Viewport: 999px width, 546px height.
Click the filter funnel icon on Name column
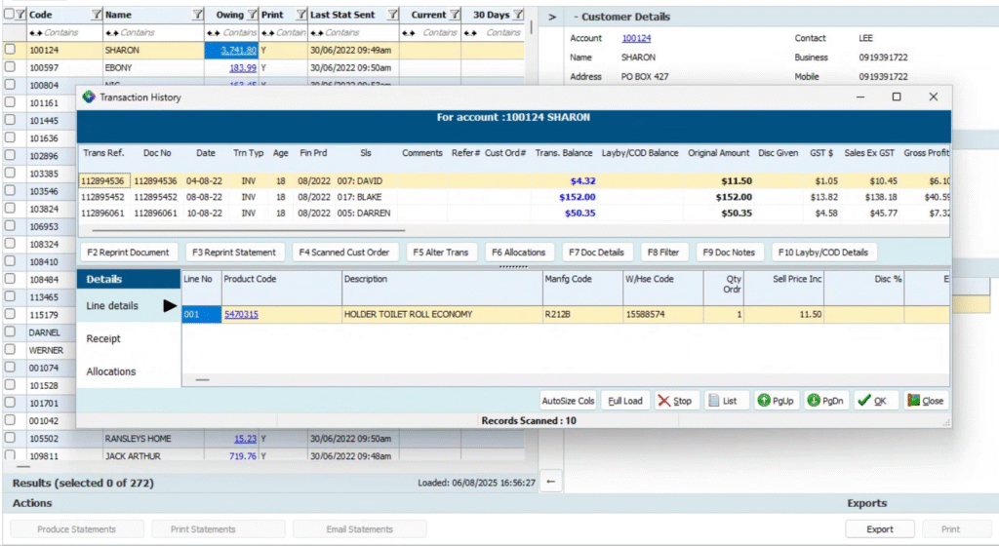(x=197, y=14)
